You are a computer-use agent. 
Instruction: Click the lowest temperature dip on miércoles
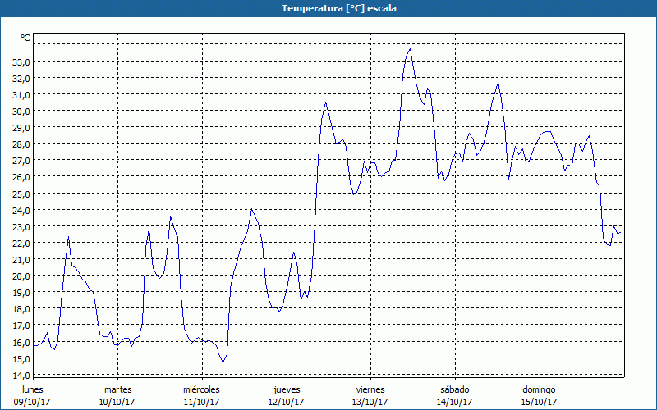(223, 362)
